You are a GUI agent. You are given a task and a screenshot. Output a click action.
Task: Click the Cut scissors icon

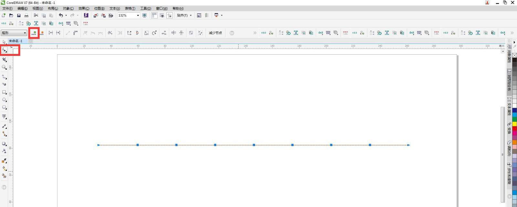pos(36,16)
